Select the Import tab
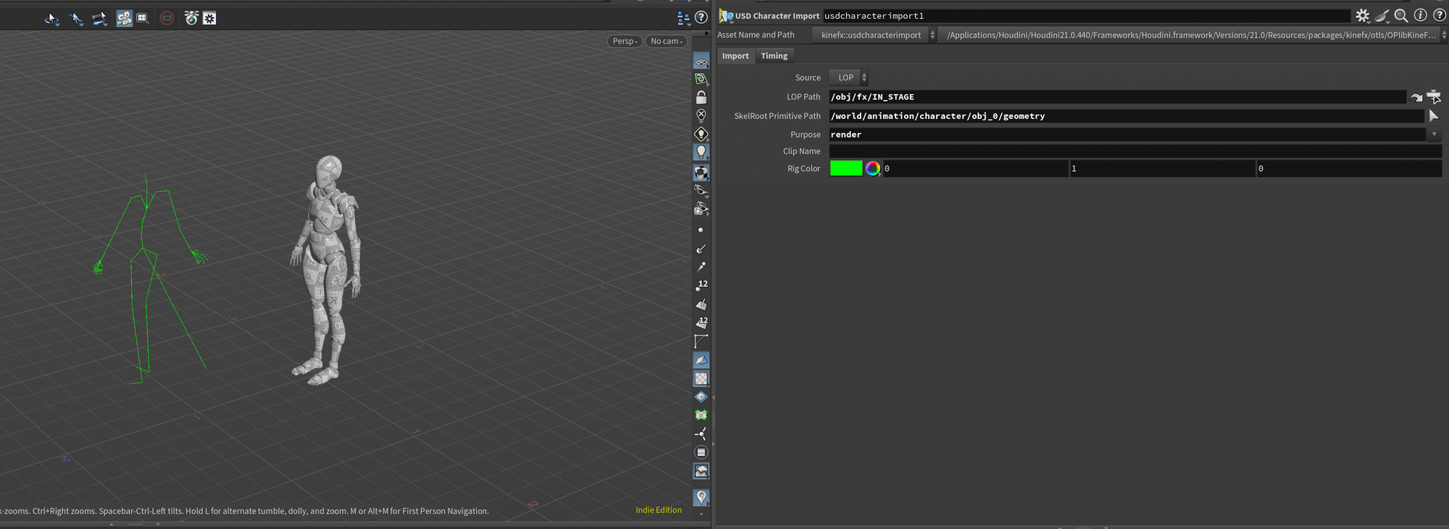Viewport: 1449px width, 529px height. pos(735,56)
